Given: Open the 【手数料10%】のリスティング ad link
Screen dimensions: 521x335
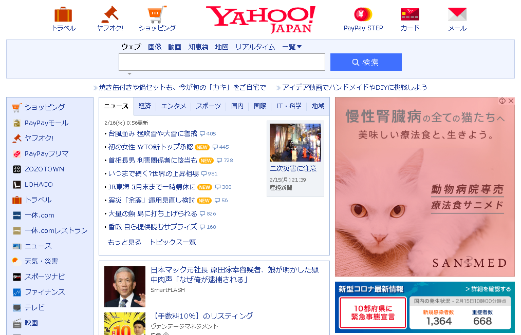Looking at the screenshot, I should coord(202,316).
